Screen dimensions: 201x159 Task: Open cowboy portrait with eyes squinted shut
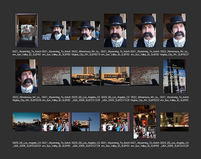[x=145, y=30]
